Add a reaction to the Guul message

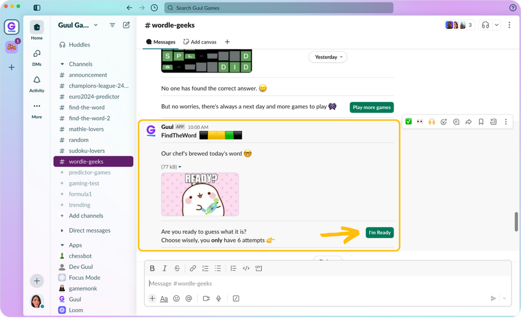coord(443,122)
